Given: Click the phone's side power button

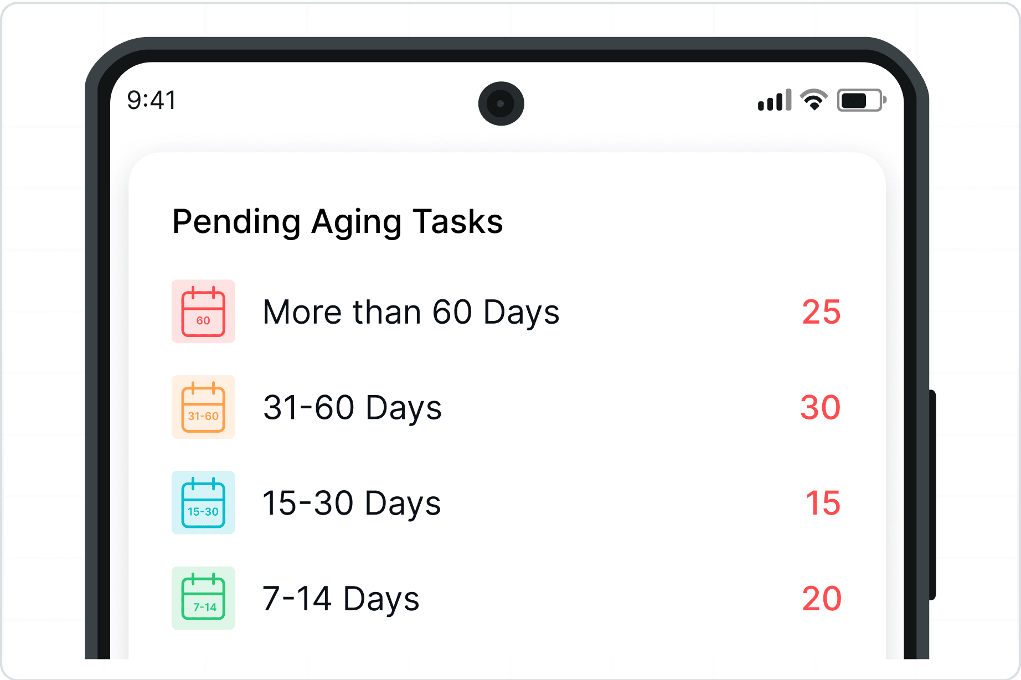Looking at the screenshot, I should 932,495.
